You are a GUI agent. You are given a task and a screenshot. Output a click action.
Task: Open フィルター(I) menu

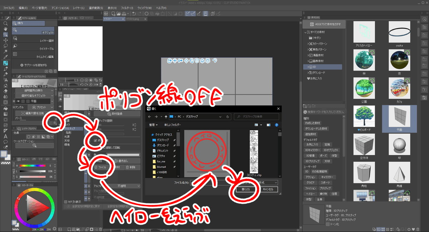pos(127,7)
